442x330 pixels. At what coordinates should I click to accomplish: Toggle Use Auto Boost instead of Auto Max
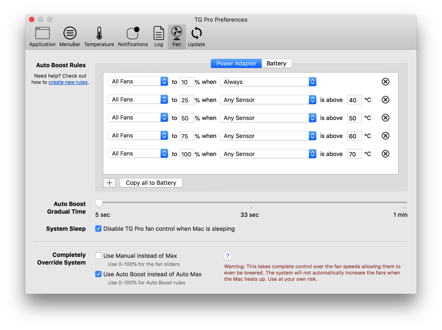(x=98, y=274)
